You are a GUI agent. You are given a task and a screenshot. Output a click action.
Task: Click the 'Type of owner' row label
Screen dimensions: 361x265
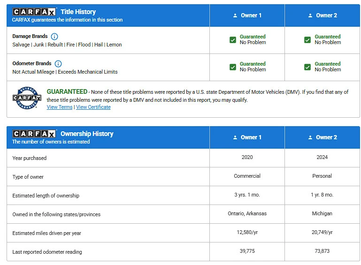pos(28,177)
